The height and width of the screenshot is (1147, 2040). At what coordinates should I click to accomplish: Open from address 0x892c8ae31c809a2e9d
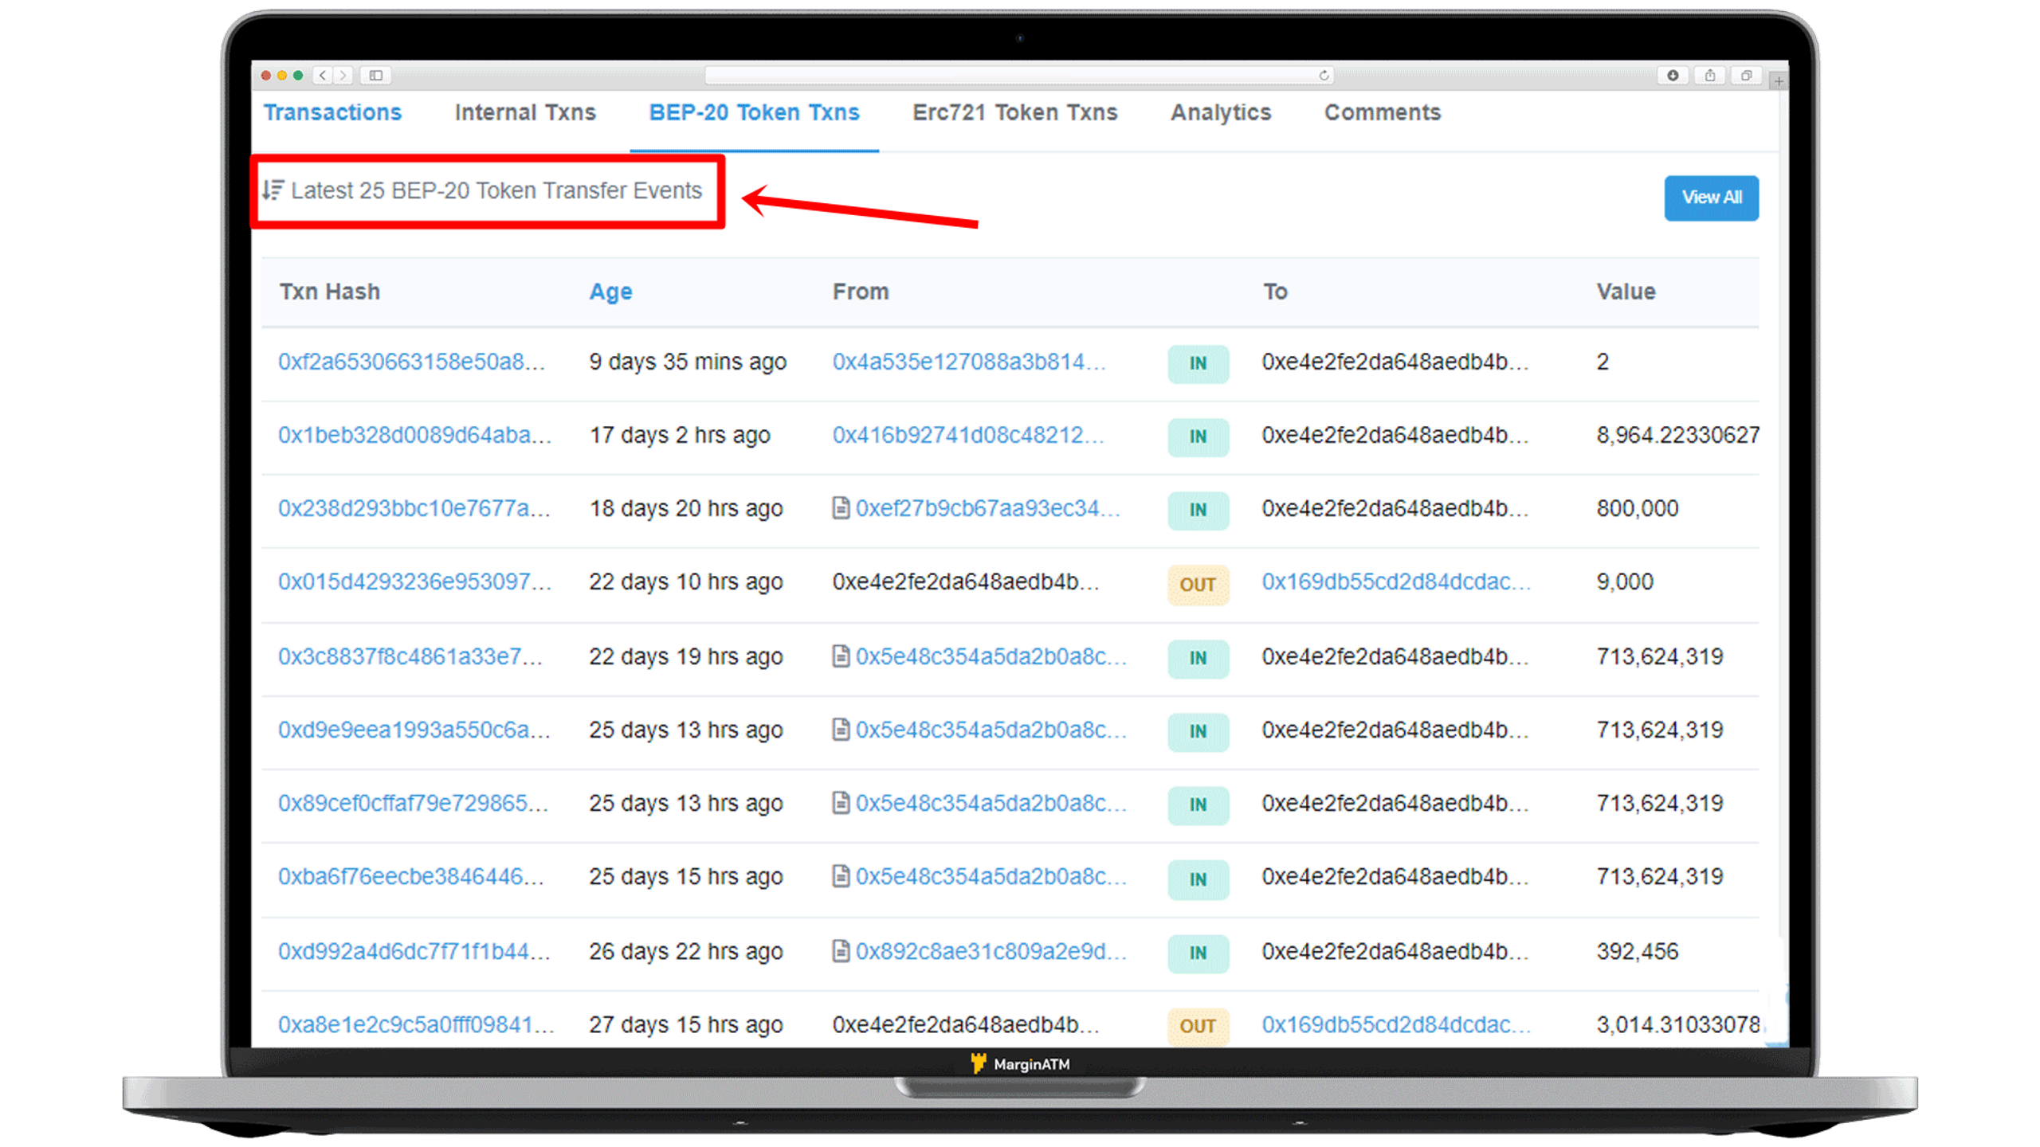point(991,951)
